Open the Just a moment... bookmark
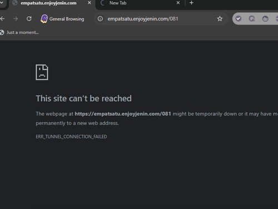 click(x=19, y=32)
